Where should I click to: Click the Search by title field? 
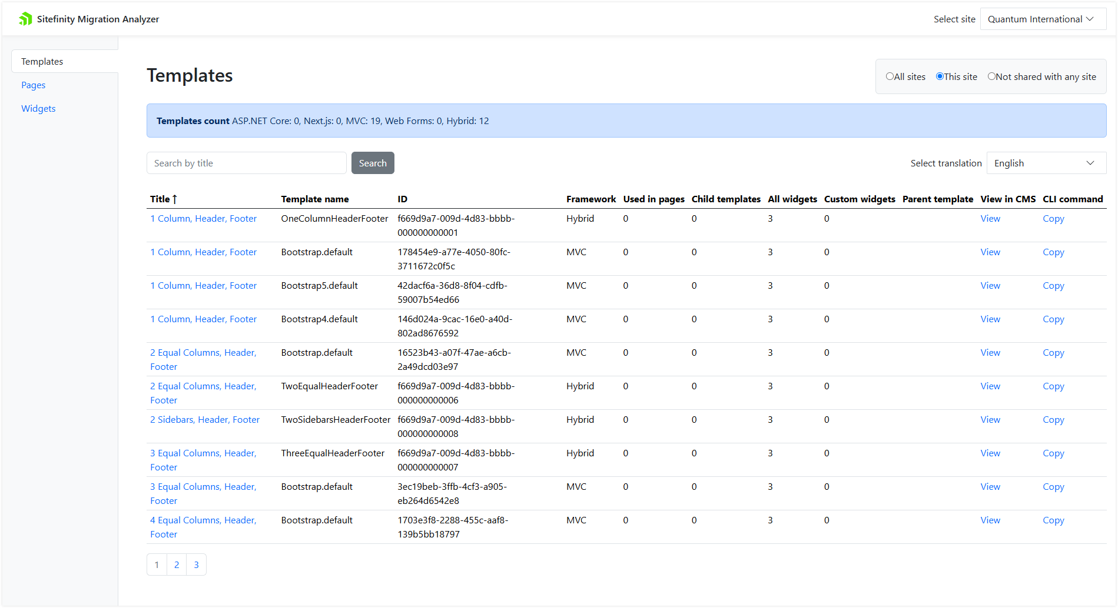pyautogui.click(x=246, y=163)
